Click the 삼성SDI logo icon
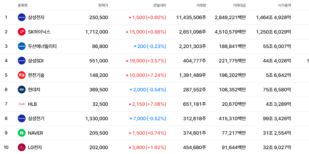The height and width of the screenshot is (154, 309). 22,61
